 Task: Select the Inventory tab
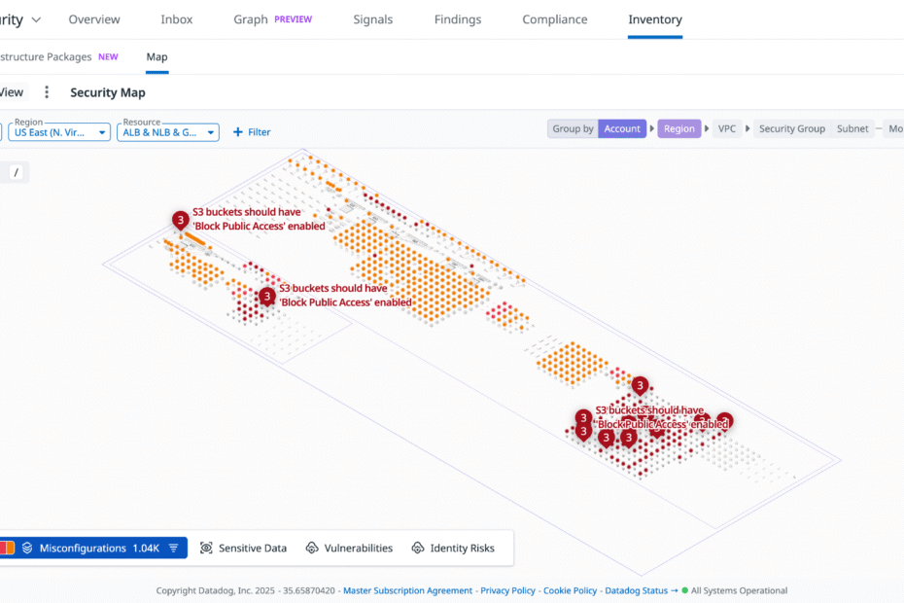click(x=655, y=19)
